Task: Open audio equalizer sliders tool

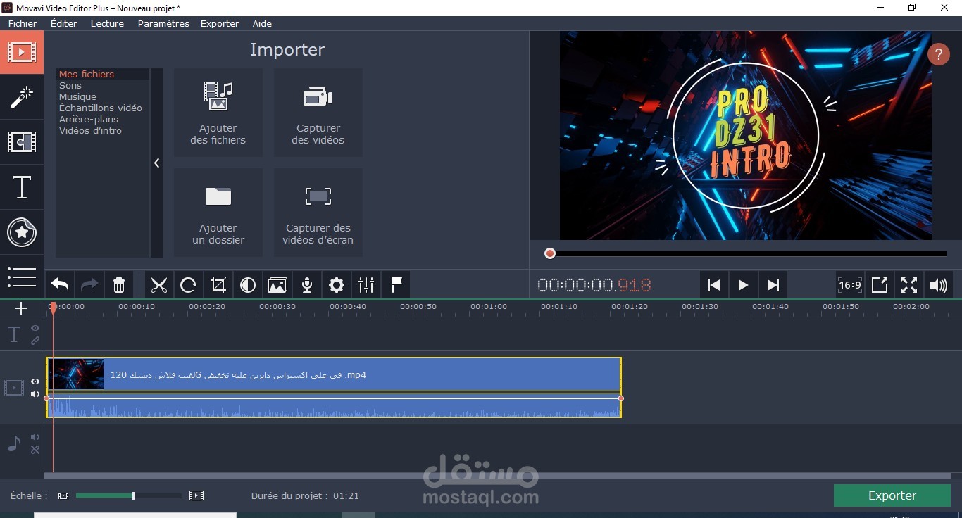Action: [x=366, y=285]
